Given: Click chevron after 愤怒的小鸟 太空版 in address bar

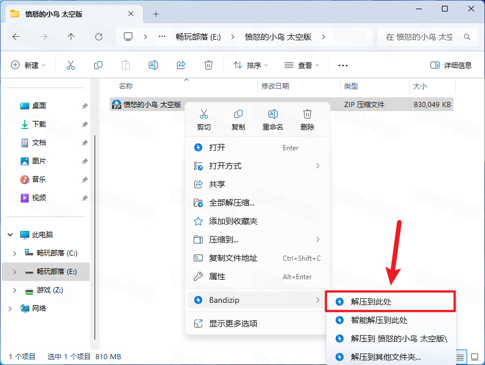Looking at the screenshot, I should pos(324,37).
